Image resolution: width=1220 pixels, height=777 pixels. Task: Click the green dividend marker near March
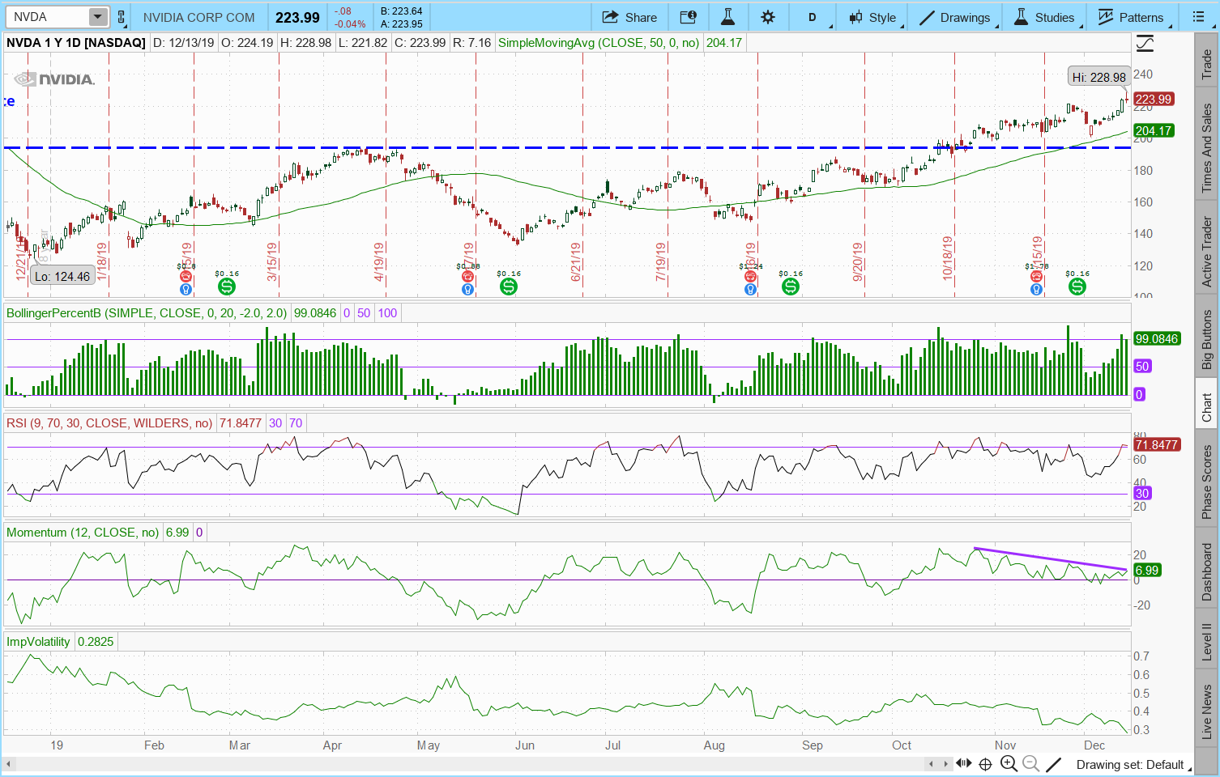tap(226, 287)
